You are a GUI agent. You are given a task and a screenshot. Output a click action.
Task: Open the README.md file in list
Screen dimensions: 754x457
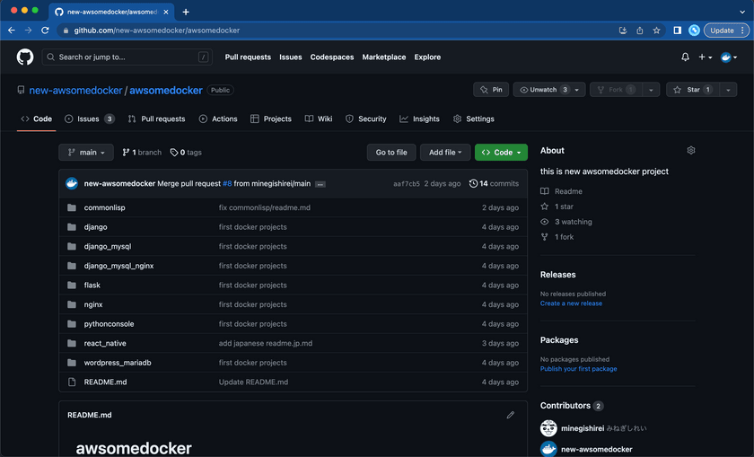tap(105, 382)
